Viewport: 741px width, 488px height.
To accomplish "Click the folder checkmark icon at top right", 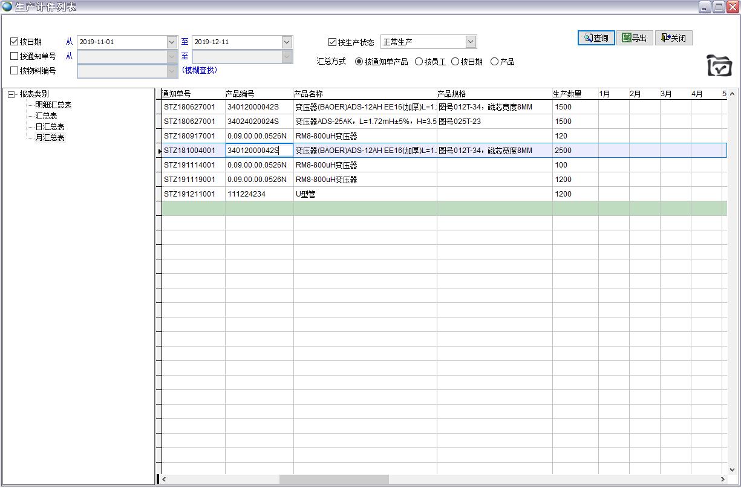I will 719,65.
